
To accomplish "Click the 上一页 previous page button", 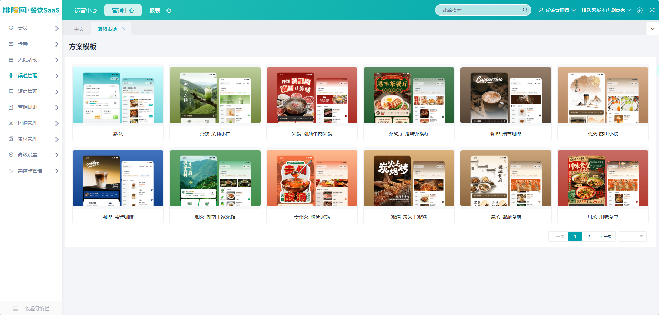I will [558, 236].
